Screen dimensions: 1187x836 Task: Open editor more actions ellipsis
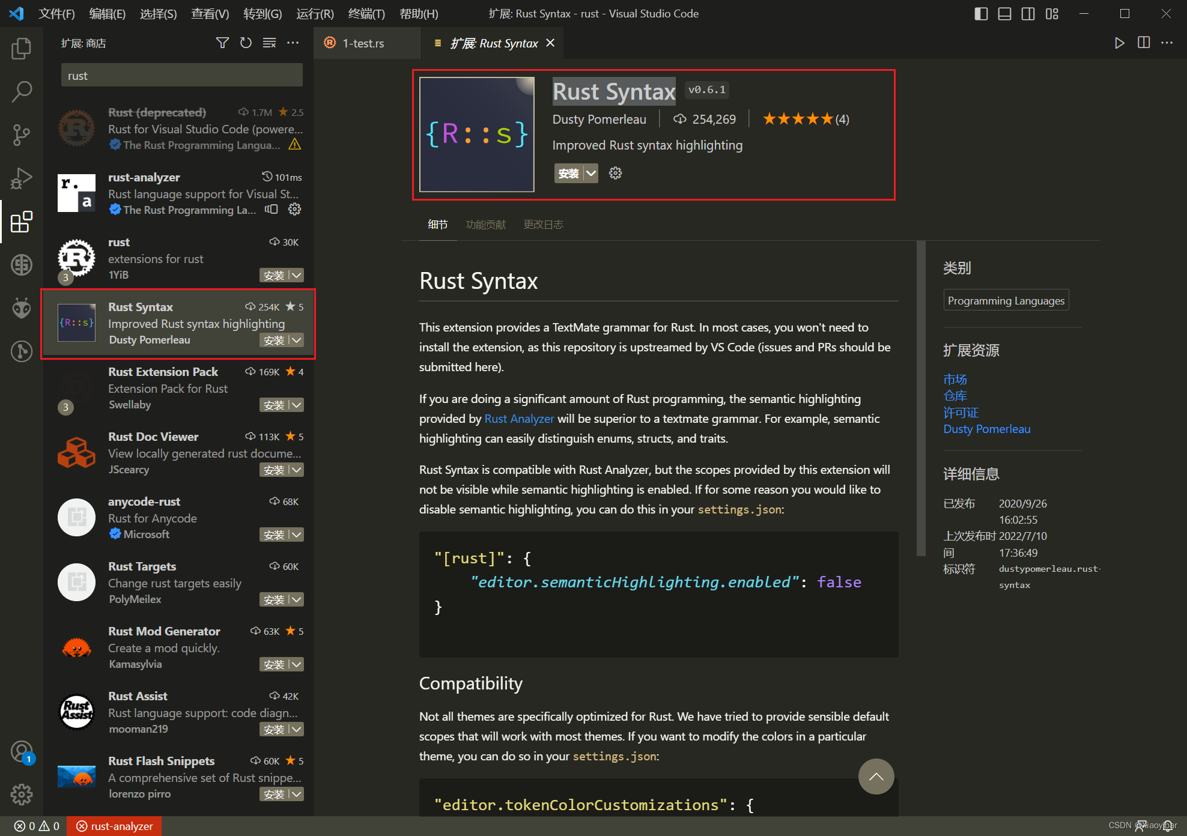[x=1167, y=43]
